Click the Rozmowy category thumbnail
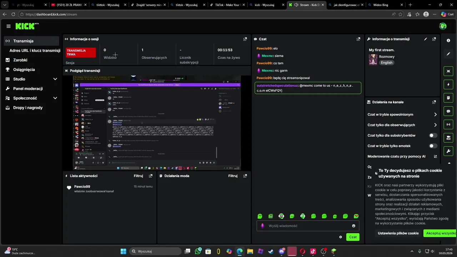 373,60
